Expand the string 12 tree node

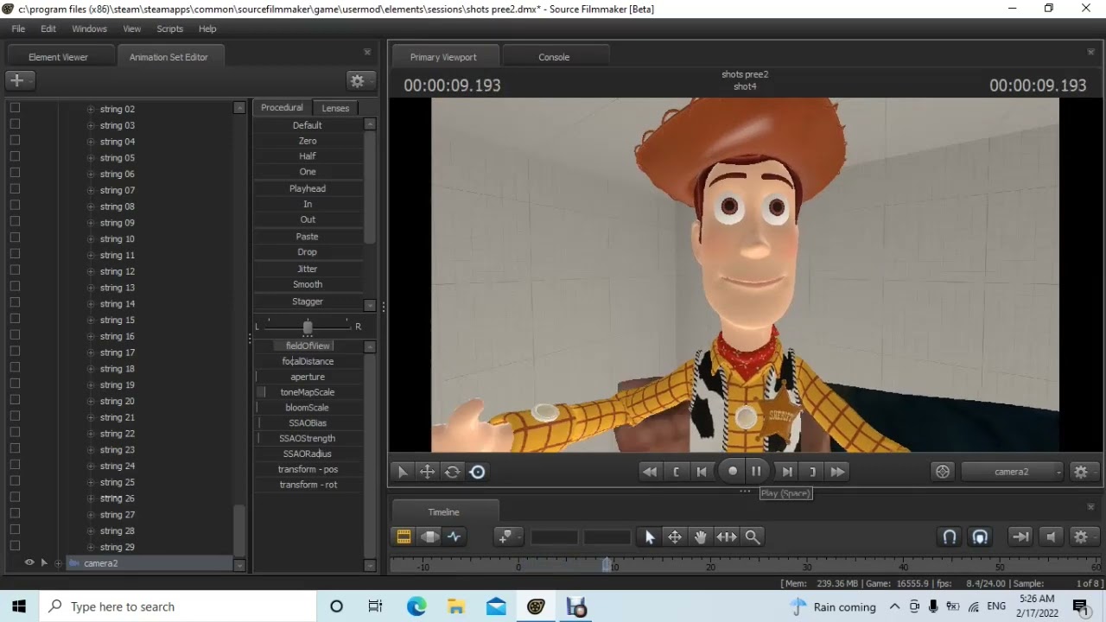tap(91, 271)
